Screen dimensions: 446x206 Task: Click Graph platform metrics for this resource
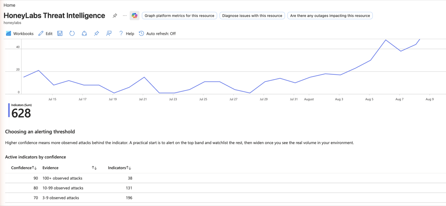point(180,16)
